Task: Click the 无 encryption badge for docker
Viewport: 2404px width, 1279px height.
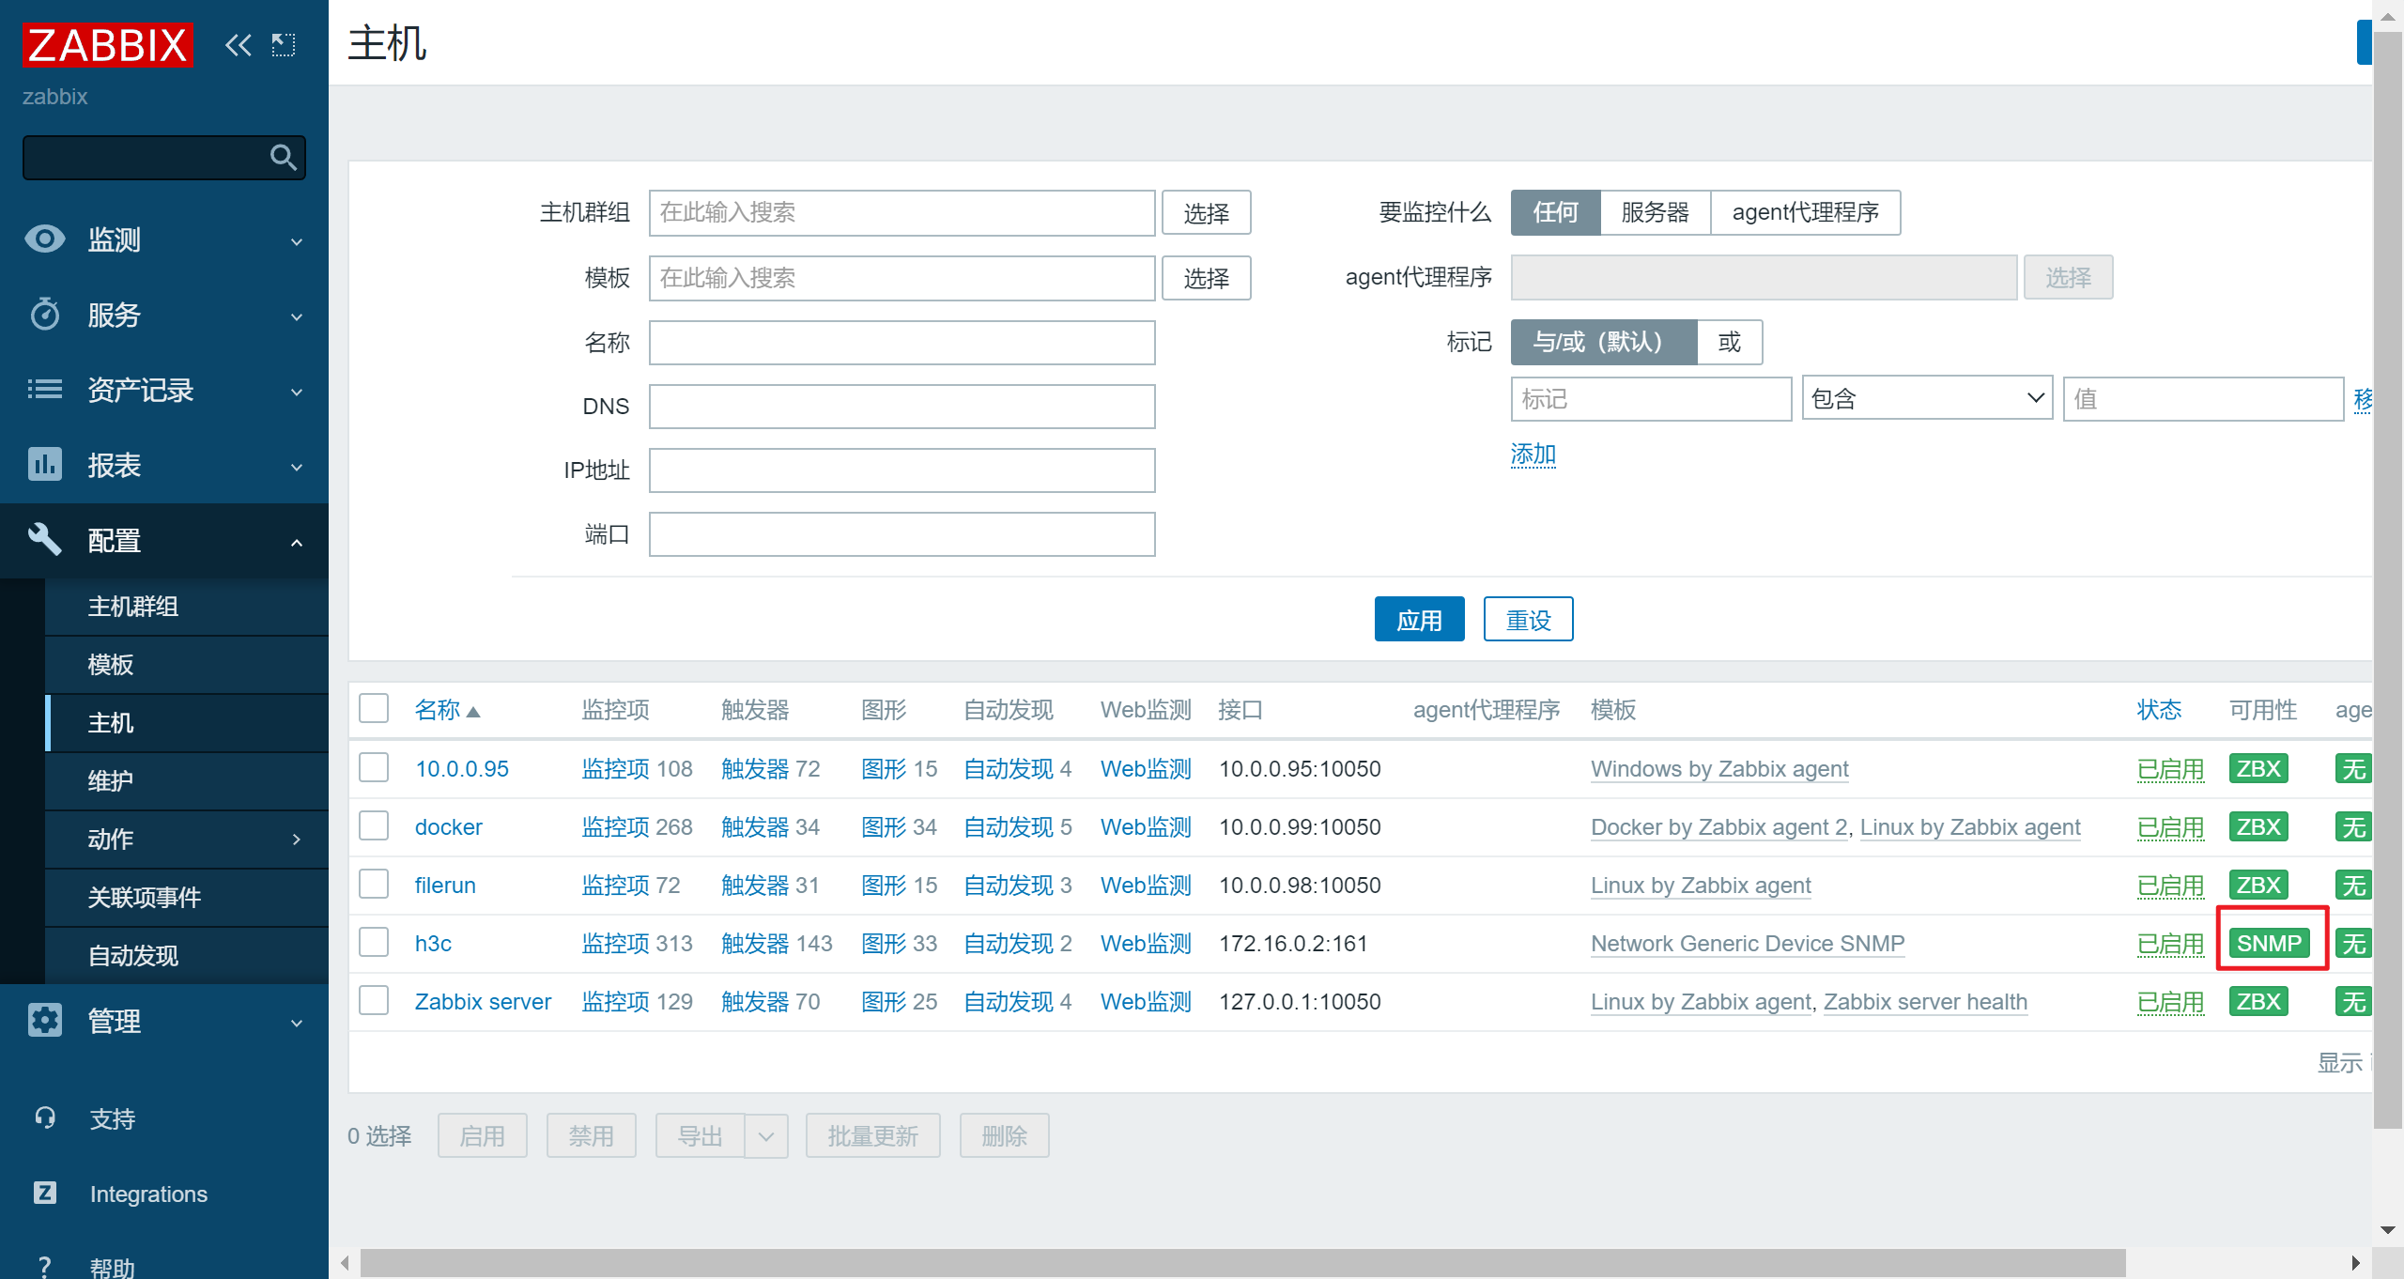Action: point(2353,826)
